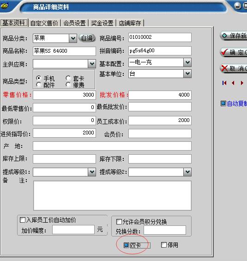Open the 提成等级1 dropdown
247x261 pixels.
pyautogui.click(x=92, y=172)
